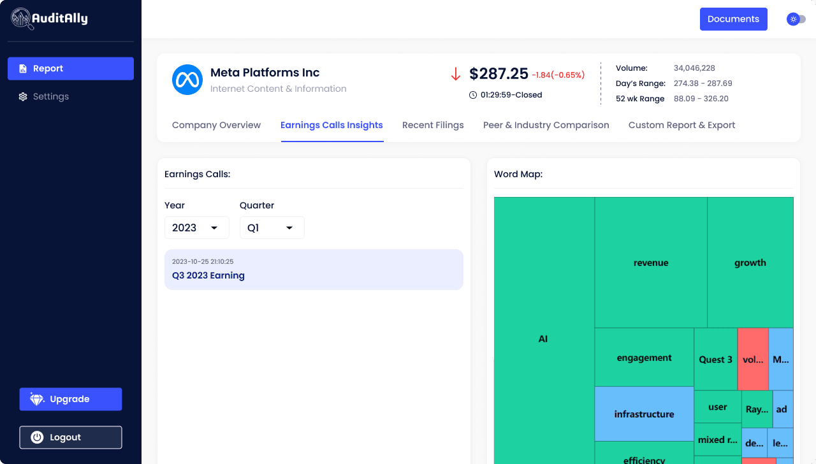816x464 pixels.
Task: Click the user tile in word map
Action: [718, 407]
